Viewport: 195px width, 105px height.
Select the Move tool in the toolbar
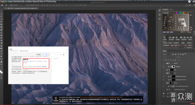point(1,11)
